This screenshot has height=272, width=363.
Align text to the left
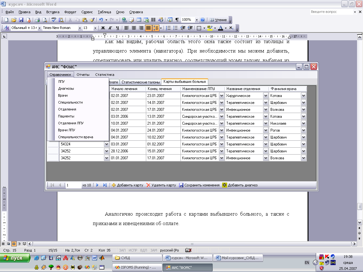coord(127,28)
